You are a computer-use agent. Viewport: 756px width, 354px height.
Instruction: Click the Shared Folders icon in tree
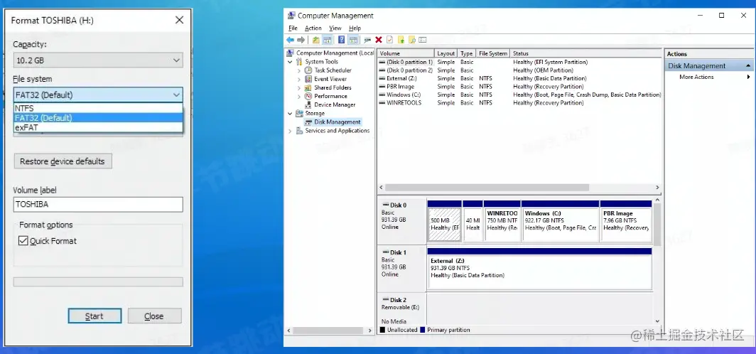pos(308,87)
